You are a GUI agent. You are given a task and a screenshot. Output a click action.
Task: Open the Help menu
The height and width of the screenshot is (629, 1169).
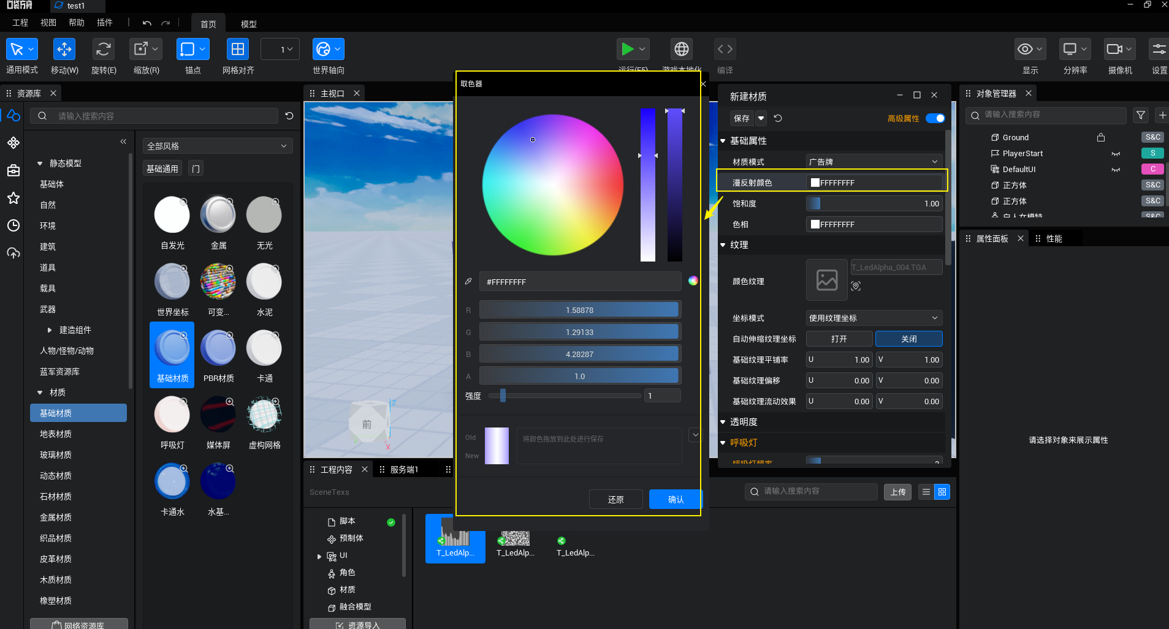point(77,23)
